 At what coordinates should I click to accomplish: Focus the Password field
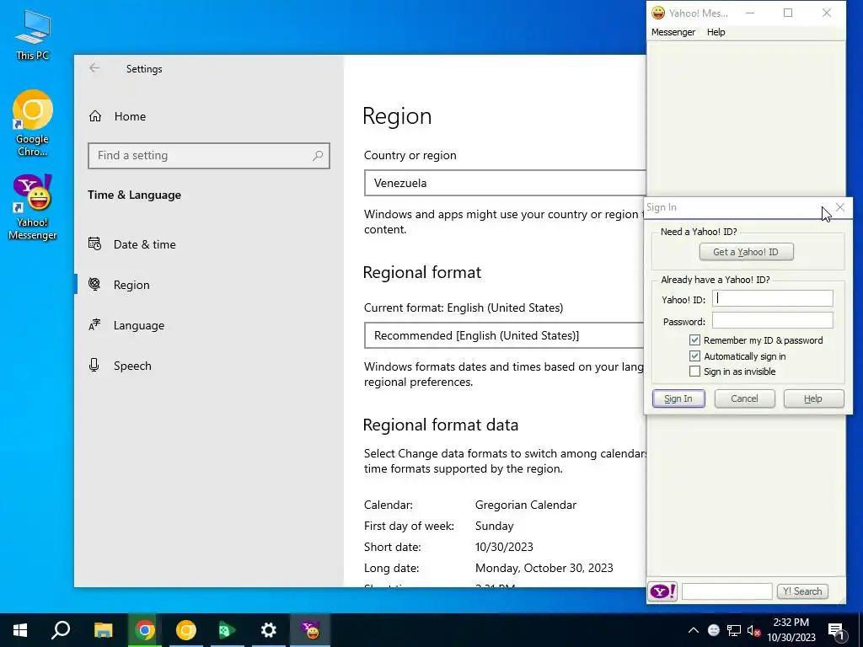(773, 321)
